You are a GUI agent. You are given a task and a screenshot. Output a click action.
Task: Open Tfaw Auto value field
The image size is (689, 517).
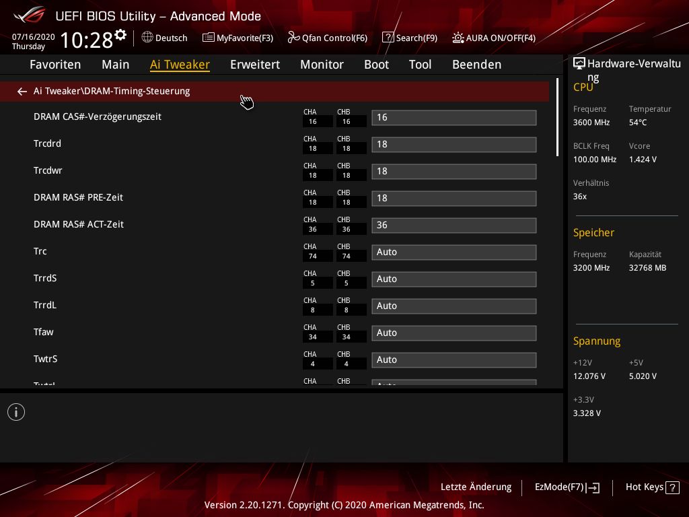pyautogui.click(x=454, y=333)
